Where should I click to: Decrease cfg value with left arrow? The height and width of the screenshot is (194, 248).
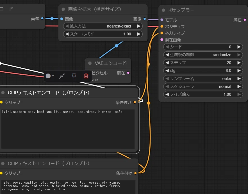pyautogui.click(x=167, y=70)
